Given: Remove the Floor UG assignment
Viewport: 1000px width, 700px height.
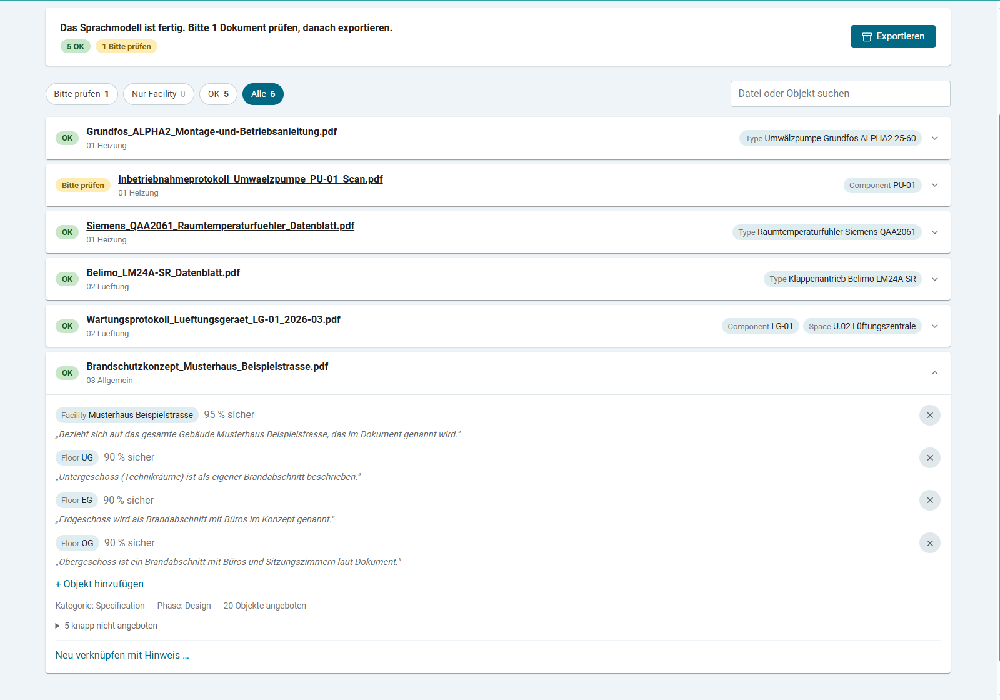Looking at the screenshot, I should (x=930, y=457).
